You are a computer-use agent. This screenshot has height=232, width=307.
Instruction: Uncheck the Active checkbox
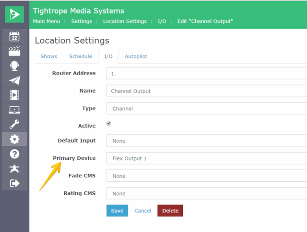click(x=109, y=123)
